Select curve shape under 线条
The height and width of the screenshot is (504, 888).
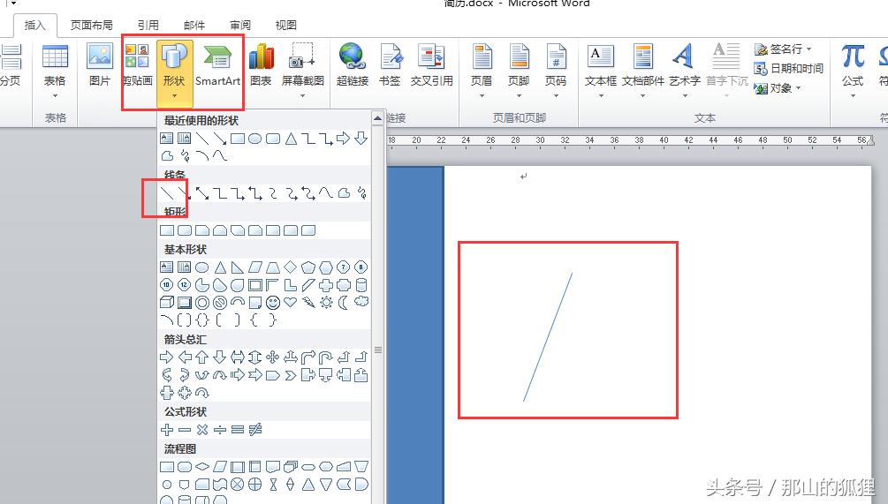coord(326,193)
